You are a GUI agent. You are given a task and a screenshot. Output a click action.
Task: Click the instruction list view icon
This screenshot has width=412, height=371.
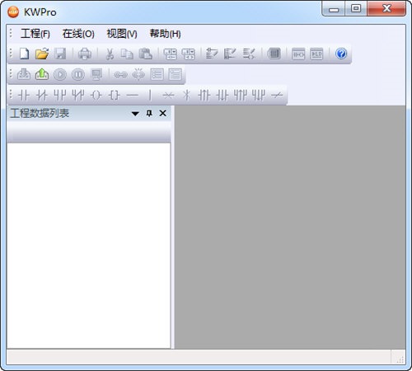click(316, 54)
